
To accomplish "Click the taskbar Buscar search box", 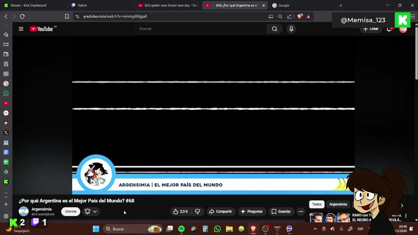I will (x=134, y=229).
